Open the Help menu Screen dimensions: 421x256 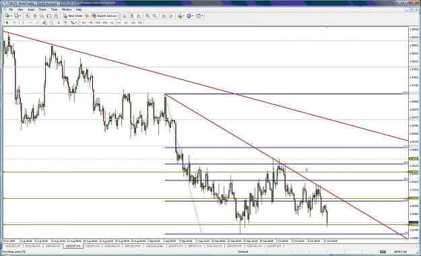79,9
